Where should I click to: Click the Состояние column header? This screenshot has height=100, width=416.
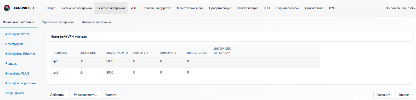88,53
